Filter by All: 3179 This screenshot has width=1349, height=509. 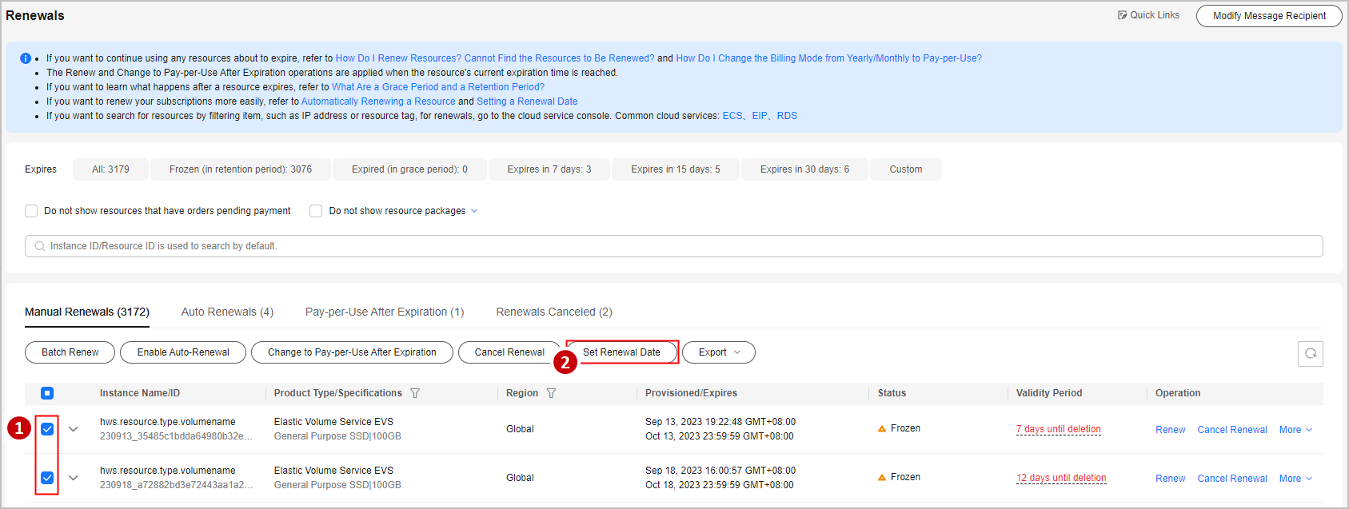110,169
